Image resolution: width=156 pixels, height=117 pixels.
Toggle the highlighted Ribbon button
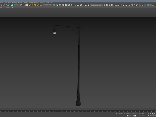pos(66,5)
